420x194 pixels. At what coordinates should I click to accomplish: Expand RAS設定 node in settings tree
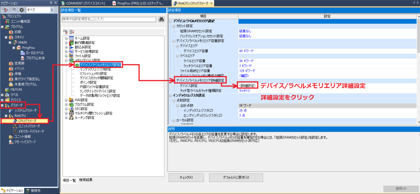pos(66,100)
